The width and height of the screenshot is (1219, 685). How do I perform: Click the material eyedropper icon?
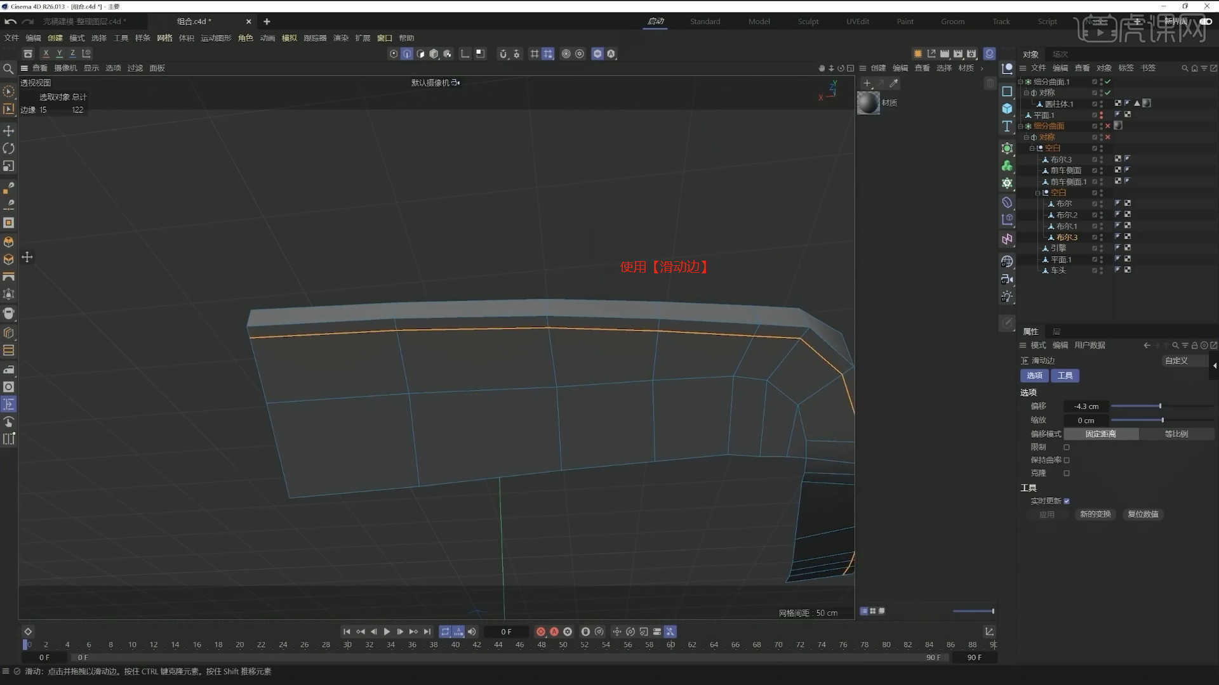click(894, 83)
